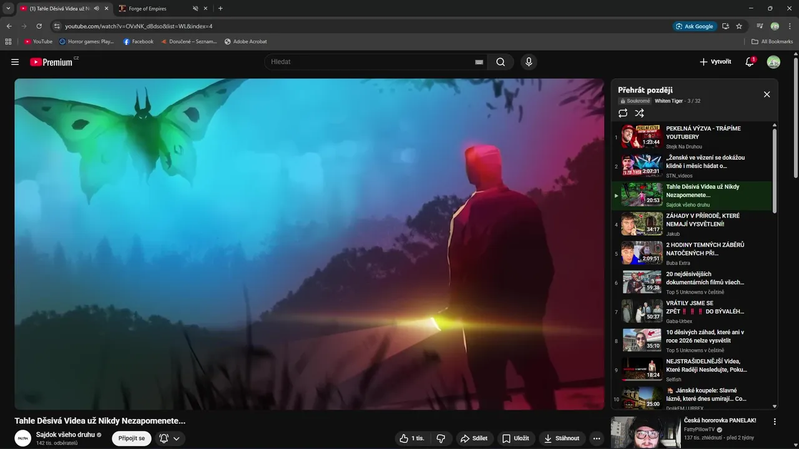Viewport: 799px width, 449px height.
Task: Open Chrome three-dot menu
Action: click(789, 26)
